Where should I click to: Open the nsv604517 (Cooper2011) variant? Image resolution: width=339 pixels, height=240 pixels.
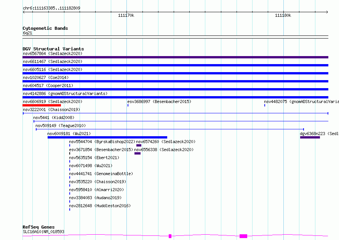coord(48,85)
